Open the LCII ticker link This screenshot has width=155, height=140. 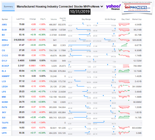pos(4,81)
